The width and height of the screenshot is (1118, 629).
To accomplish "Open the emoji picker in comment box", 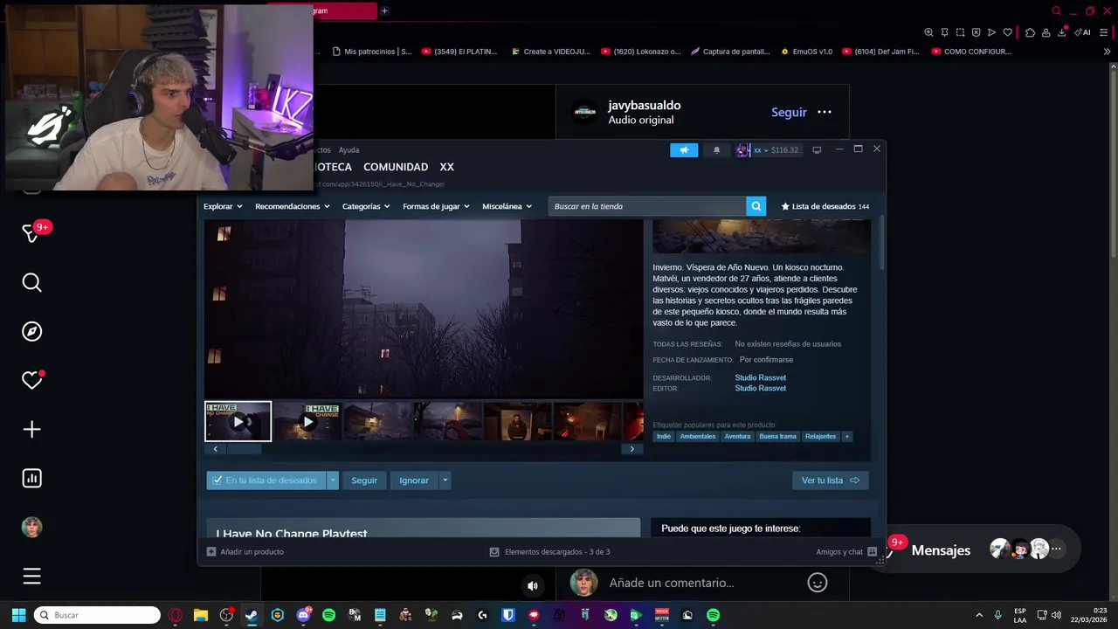I will (817, 583).
